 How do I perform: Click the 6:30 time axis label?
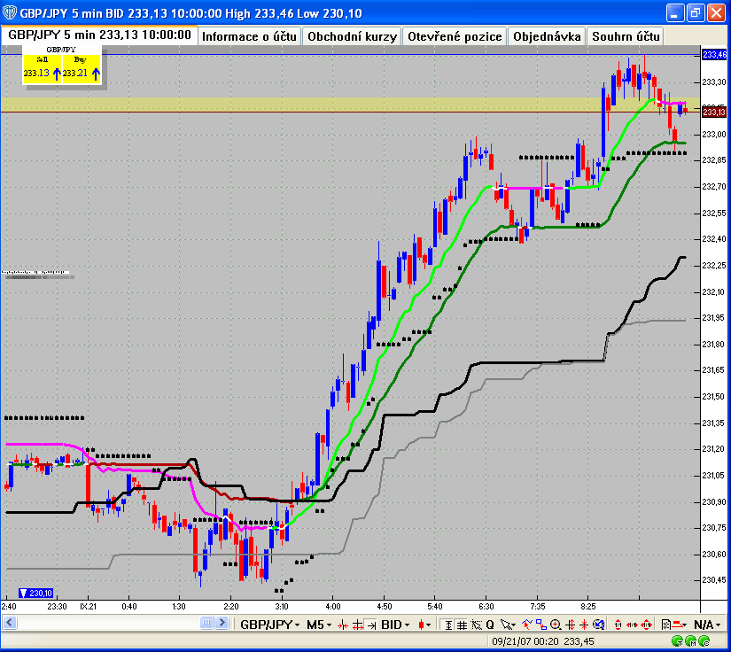point(486,606)
